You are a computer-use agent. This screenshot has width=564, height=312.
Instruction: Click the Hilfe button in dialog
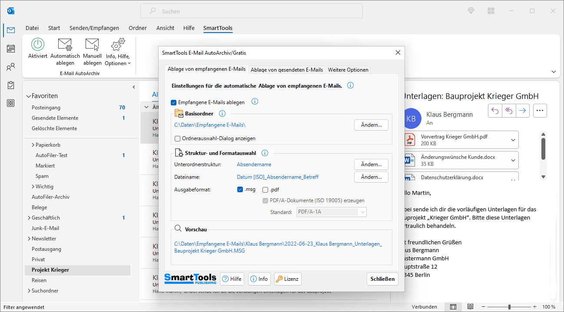pos(232,279)
